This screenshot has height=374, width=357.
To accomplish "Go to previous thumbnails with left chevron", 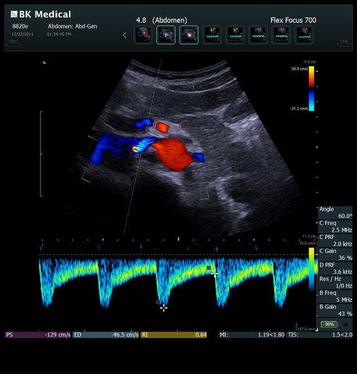I will 125,36.
